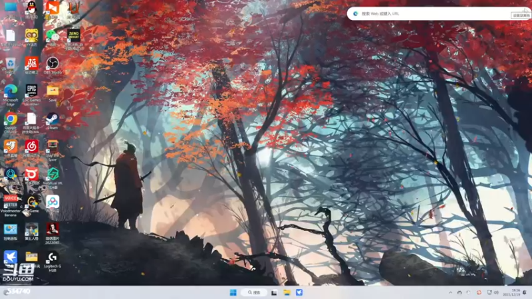Viewport: 532px width, 299px height.
Task: Open the Save folder on desktop
Action: tap(53, 91)
